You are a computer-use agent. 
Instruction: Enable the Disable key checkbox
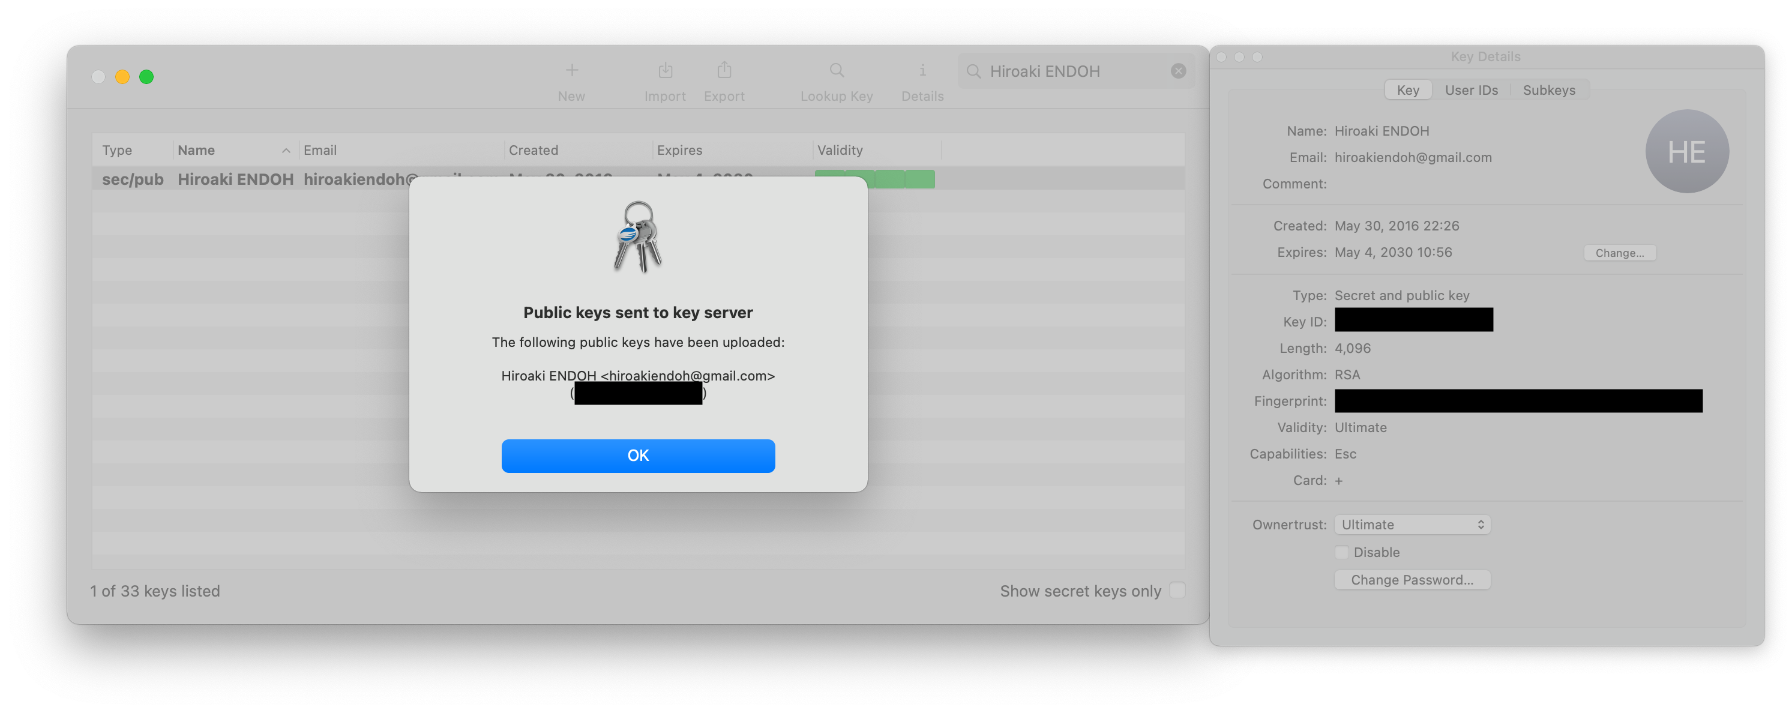click(1341, 552)
